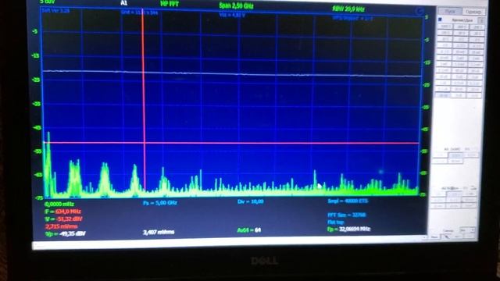Screen dimensions: 500x281
Task: Click the 'Flat top' window label
Action: point(335,222)
